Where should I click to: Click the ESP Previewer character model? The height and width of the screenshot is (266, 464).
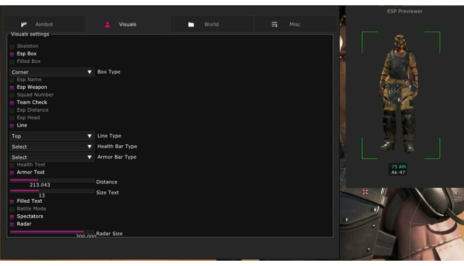tap(400, 93)
